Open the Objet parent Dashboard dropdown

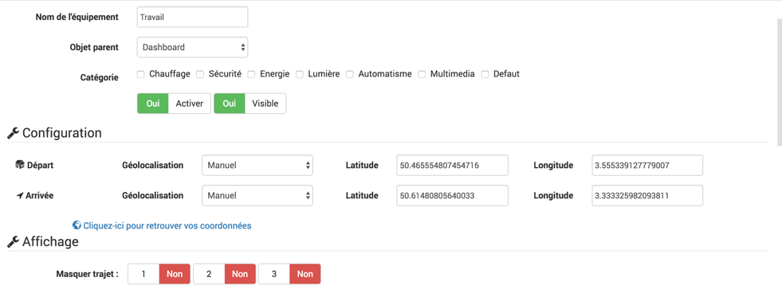point(192,47)
